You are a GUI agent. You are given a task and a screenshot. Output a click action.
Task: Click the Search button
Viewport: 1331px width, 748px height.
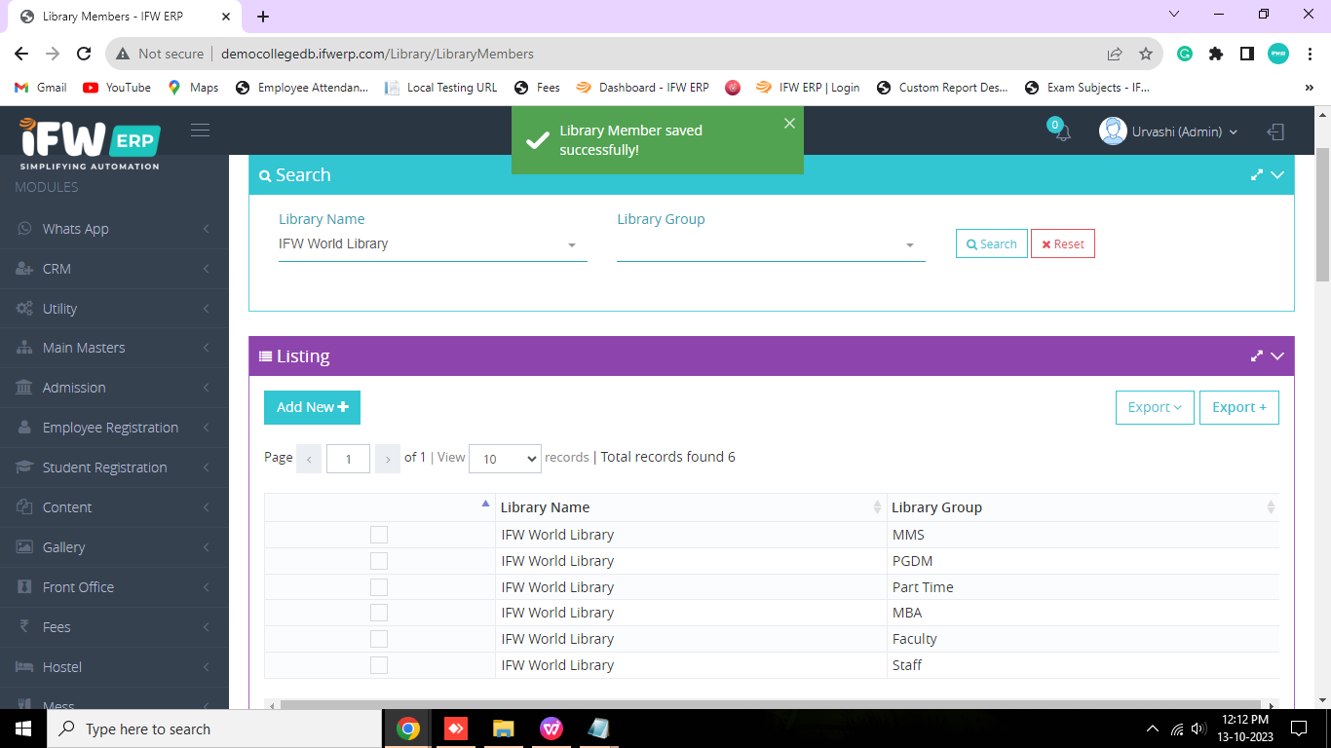pos(992,243)
